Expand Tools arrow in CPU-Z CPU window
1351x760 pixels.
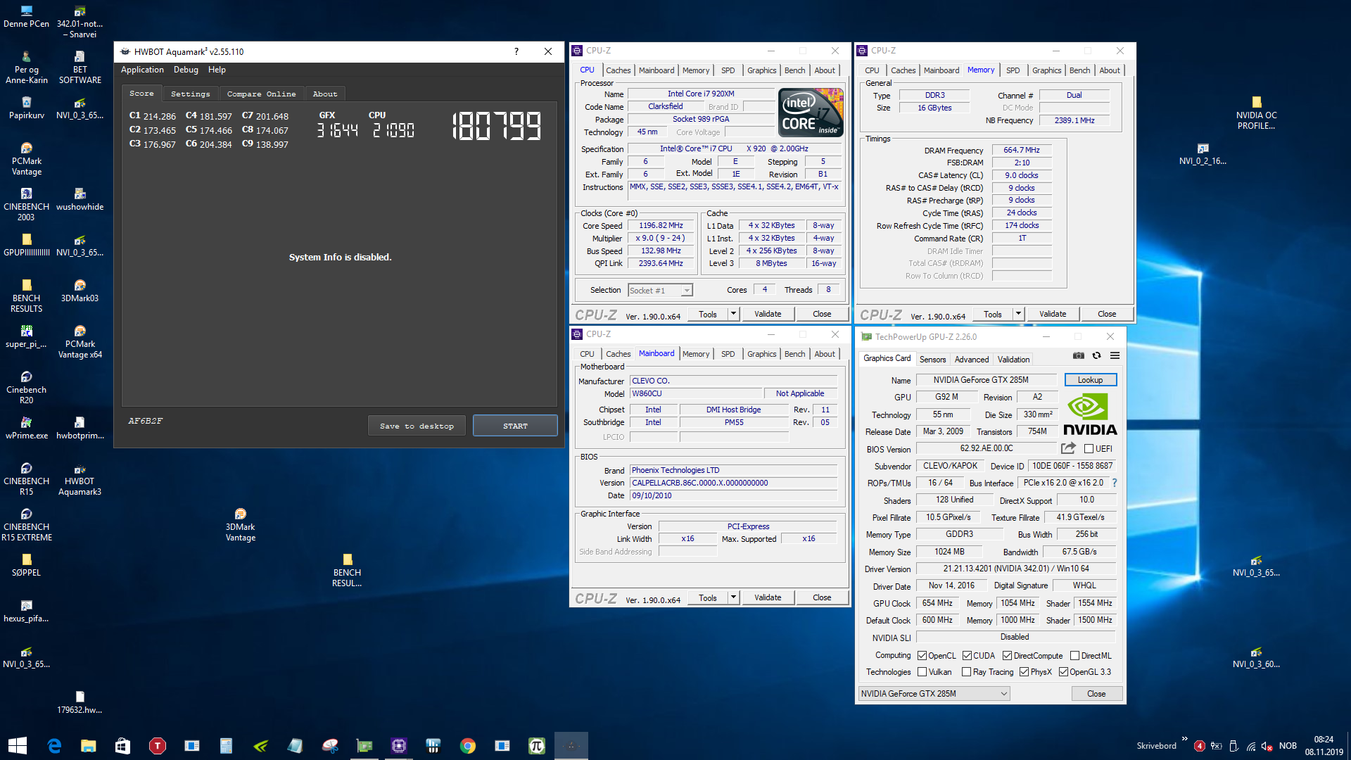pos(733,314)
